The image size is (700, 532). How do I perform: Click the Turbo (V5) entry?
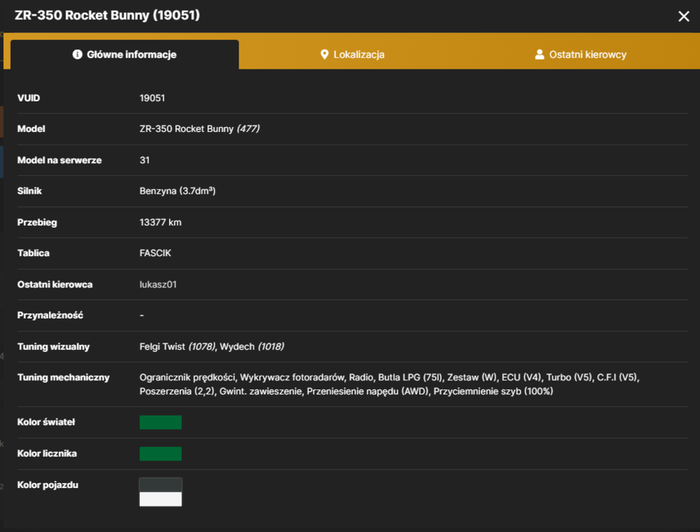pos(569,377)
